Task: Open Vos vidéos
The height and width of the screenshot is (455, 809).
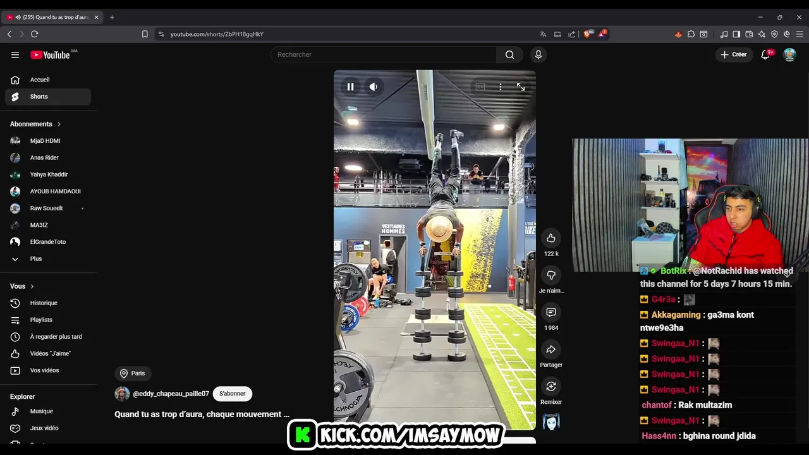Action: [48, 370]
